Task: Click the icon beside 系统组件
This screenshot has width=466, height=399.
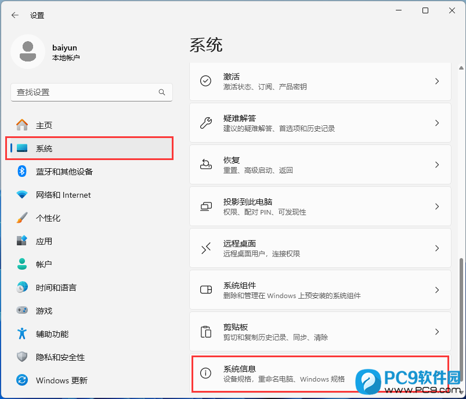Action: point(205,289)
